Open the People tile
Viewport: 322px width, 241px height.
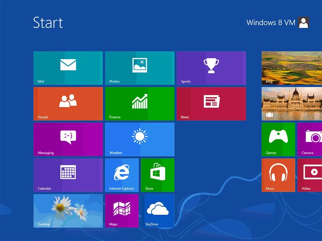pos(68,104)
